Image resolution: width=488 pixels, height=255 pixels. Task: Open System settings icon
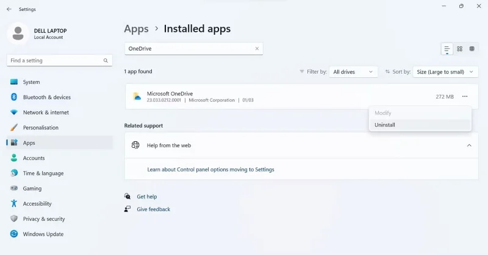(x=14, y=82)
